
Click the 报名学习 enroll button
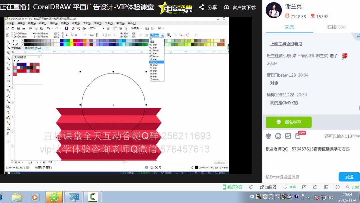288,122
